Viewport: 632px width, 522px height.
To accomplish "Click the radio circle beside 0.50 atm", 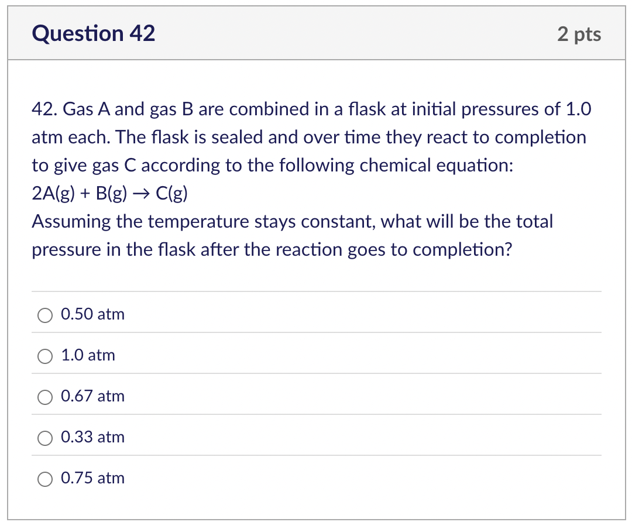I will point(44,315).
